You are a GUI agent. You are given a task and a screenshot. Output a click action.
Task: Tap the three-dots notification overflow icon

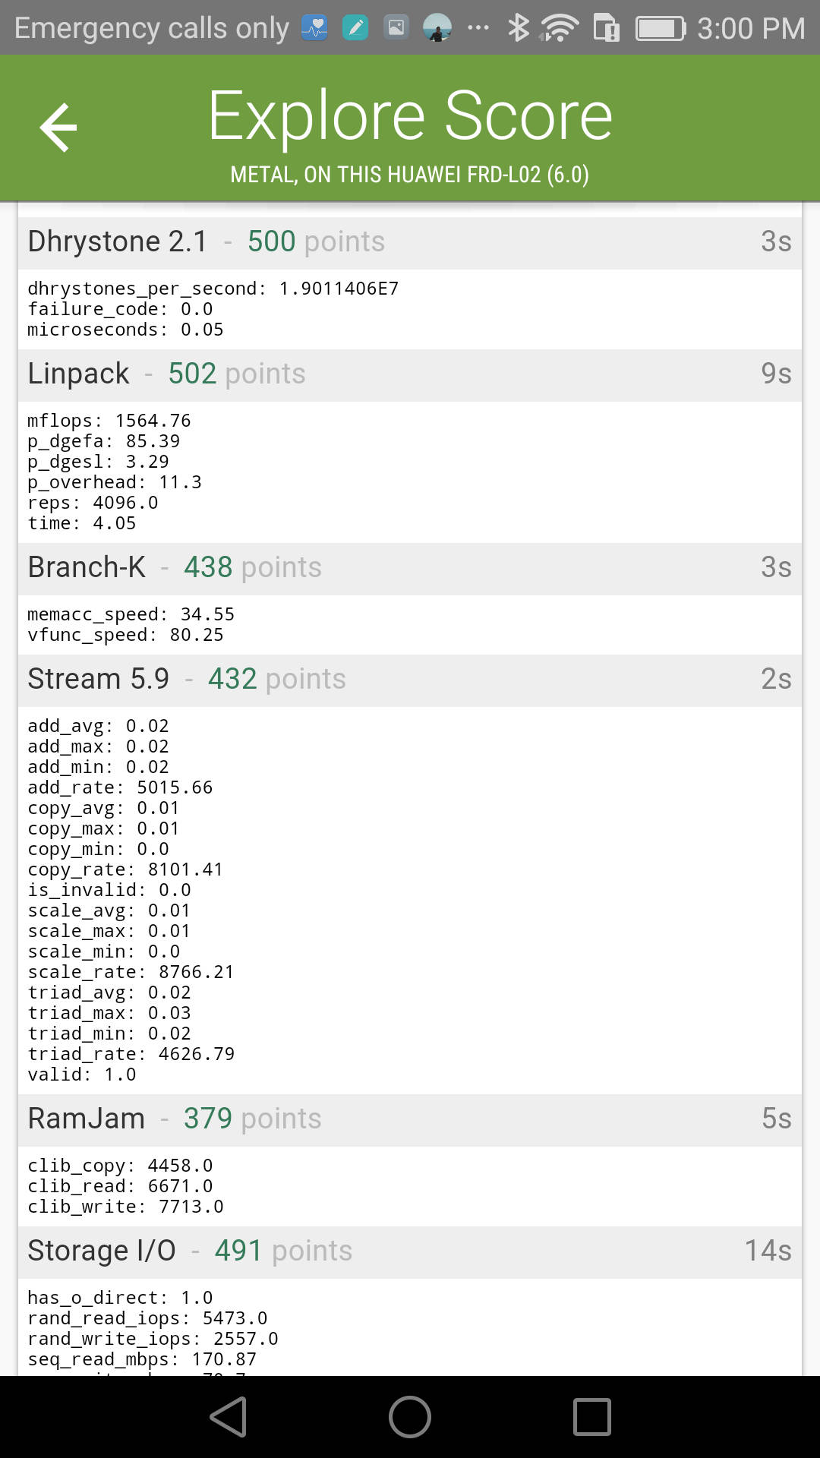pyautogui.click(x=478, y=28)
